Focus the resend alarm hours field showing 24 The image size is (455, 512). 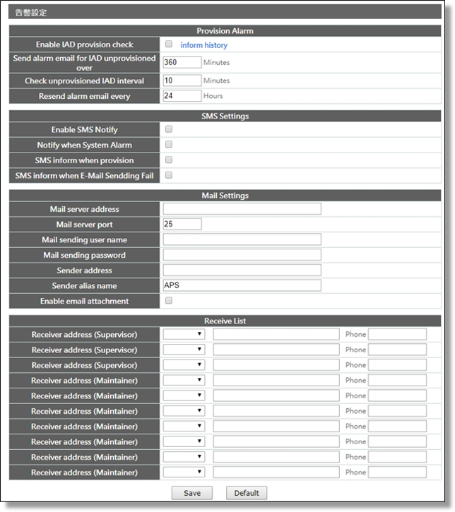click(182, 95)
